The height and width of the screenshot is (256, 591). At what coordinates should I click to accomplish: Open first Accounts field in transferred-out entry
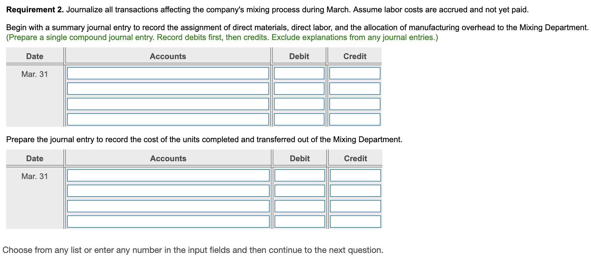[x=168, y=175]
